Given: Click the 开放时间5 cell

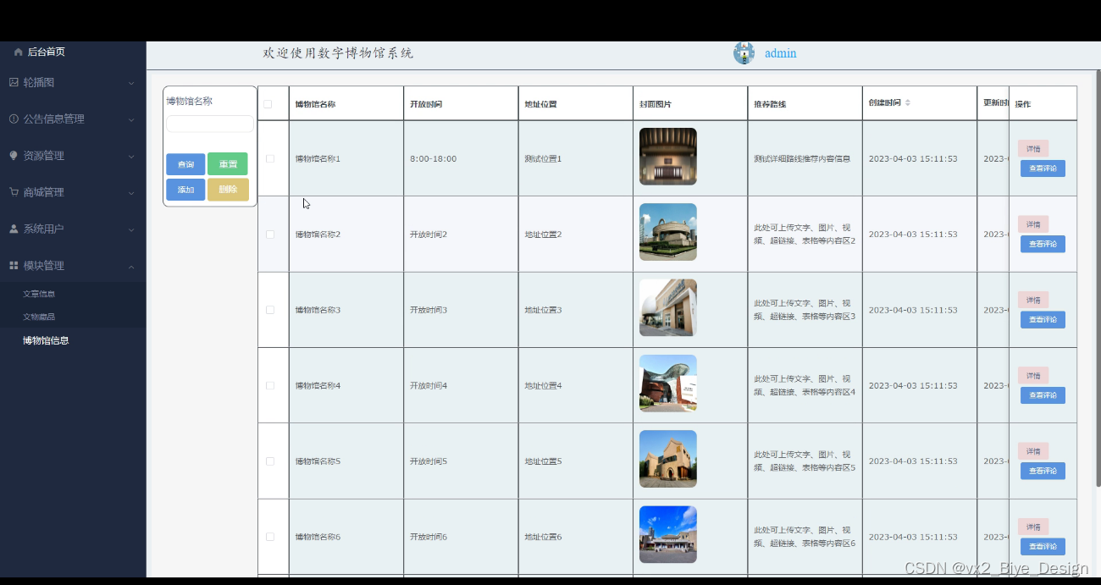Looking at the screenshot, I should pyautogui.click(x=429, y=461).
